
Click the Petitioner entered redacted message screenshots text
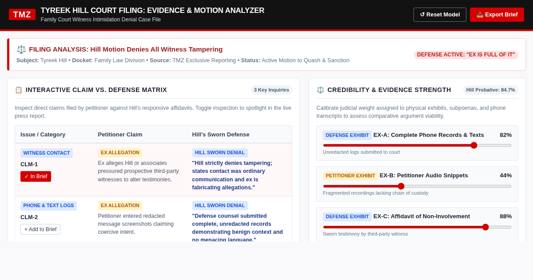point(136,224)
